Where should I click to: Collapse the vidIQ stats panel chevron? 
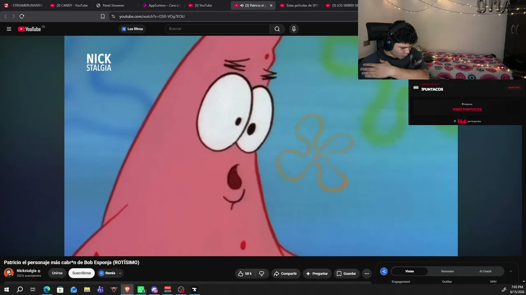pos(511,271)
